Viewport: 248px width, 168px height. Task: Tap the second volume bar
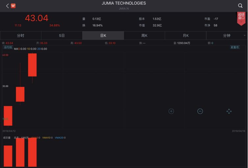[20, 152]
